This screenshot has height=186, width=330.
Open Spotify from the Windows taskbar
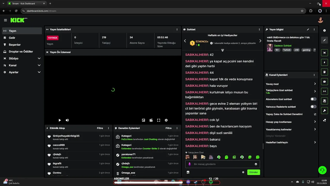click(211, 182)
